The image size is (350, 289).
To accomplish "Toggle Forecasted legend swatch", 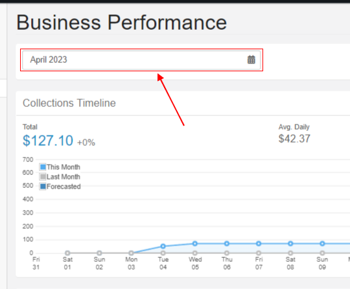I will (x=43, y=187).
